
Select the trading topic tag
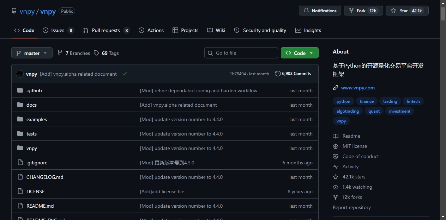click(x=390, y=101)
